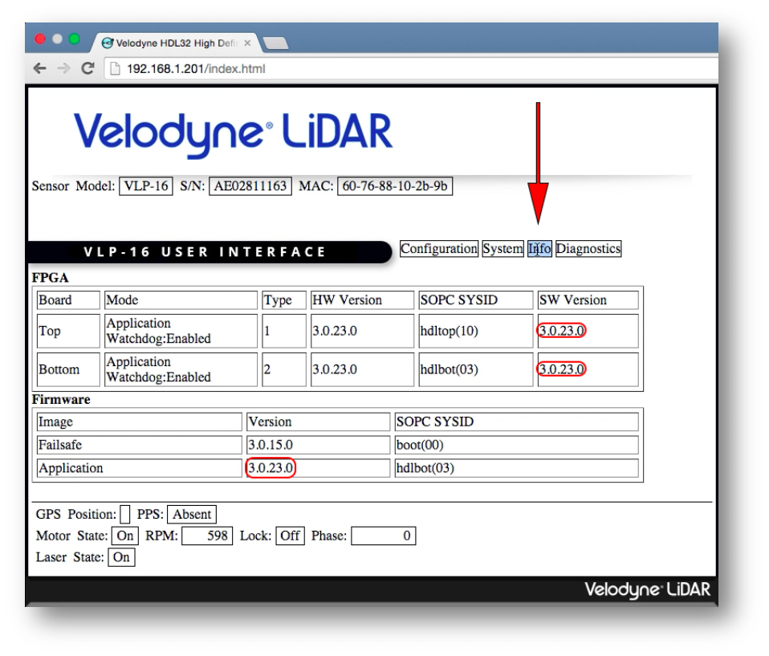Click the Application firmware image label
Screen dimensions: 769x656
coord(140,468)
